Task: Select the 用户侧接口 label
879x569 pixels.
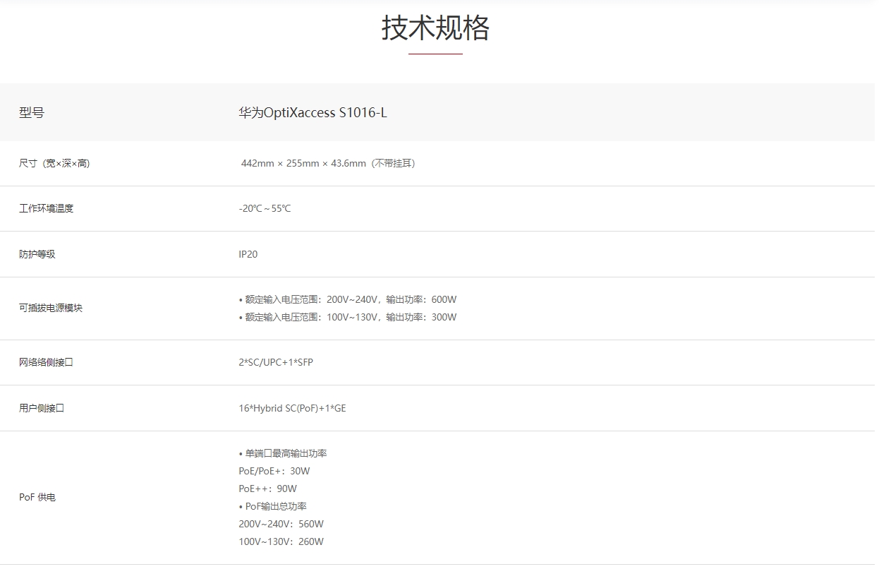Action: click(42, 408)
